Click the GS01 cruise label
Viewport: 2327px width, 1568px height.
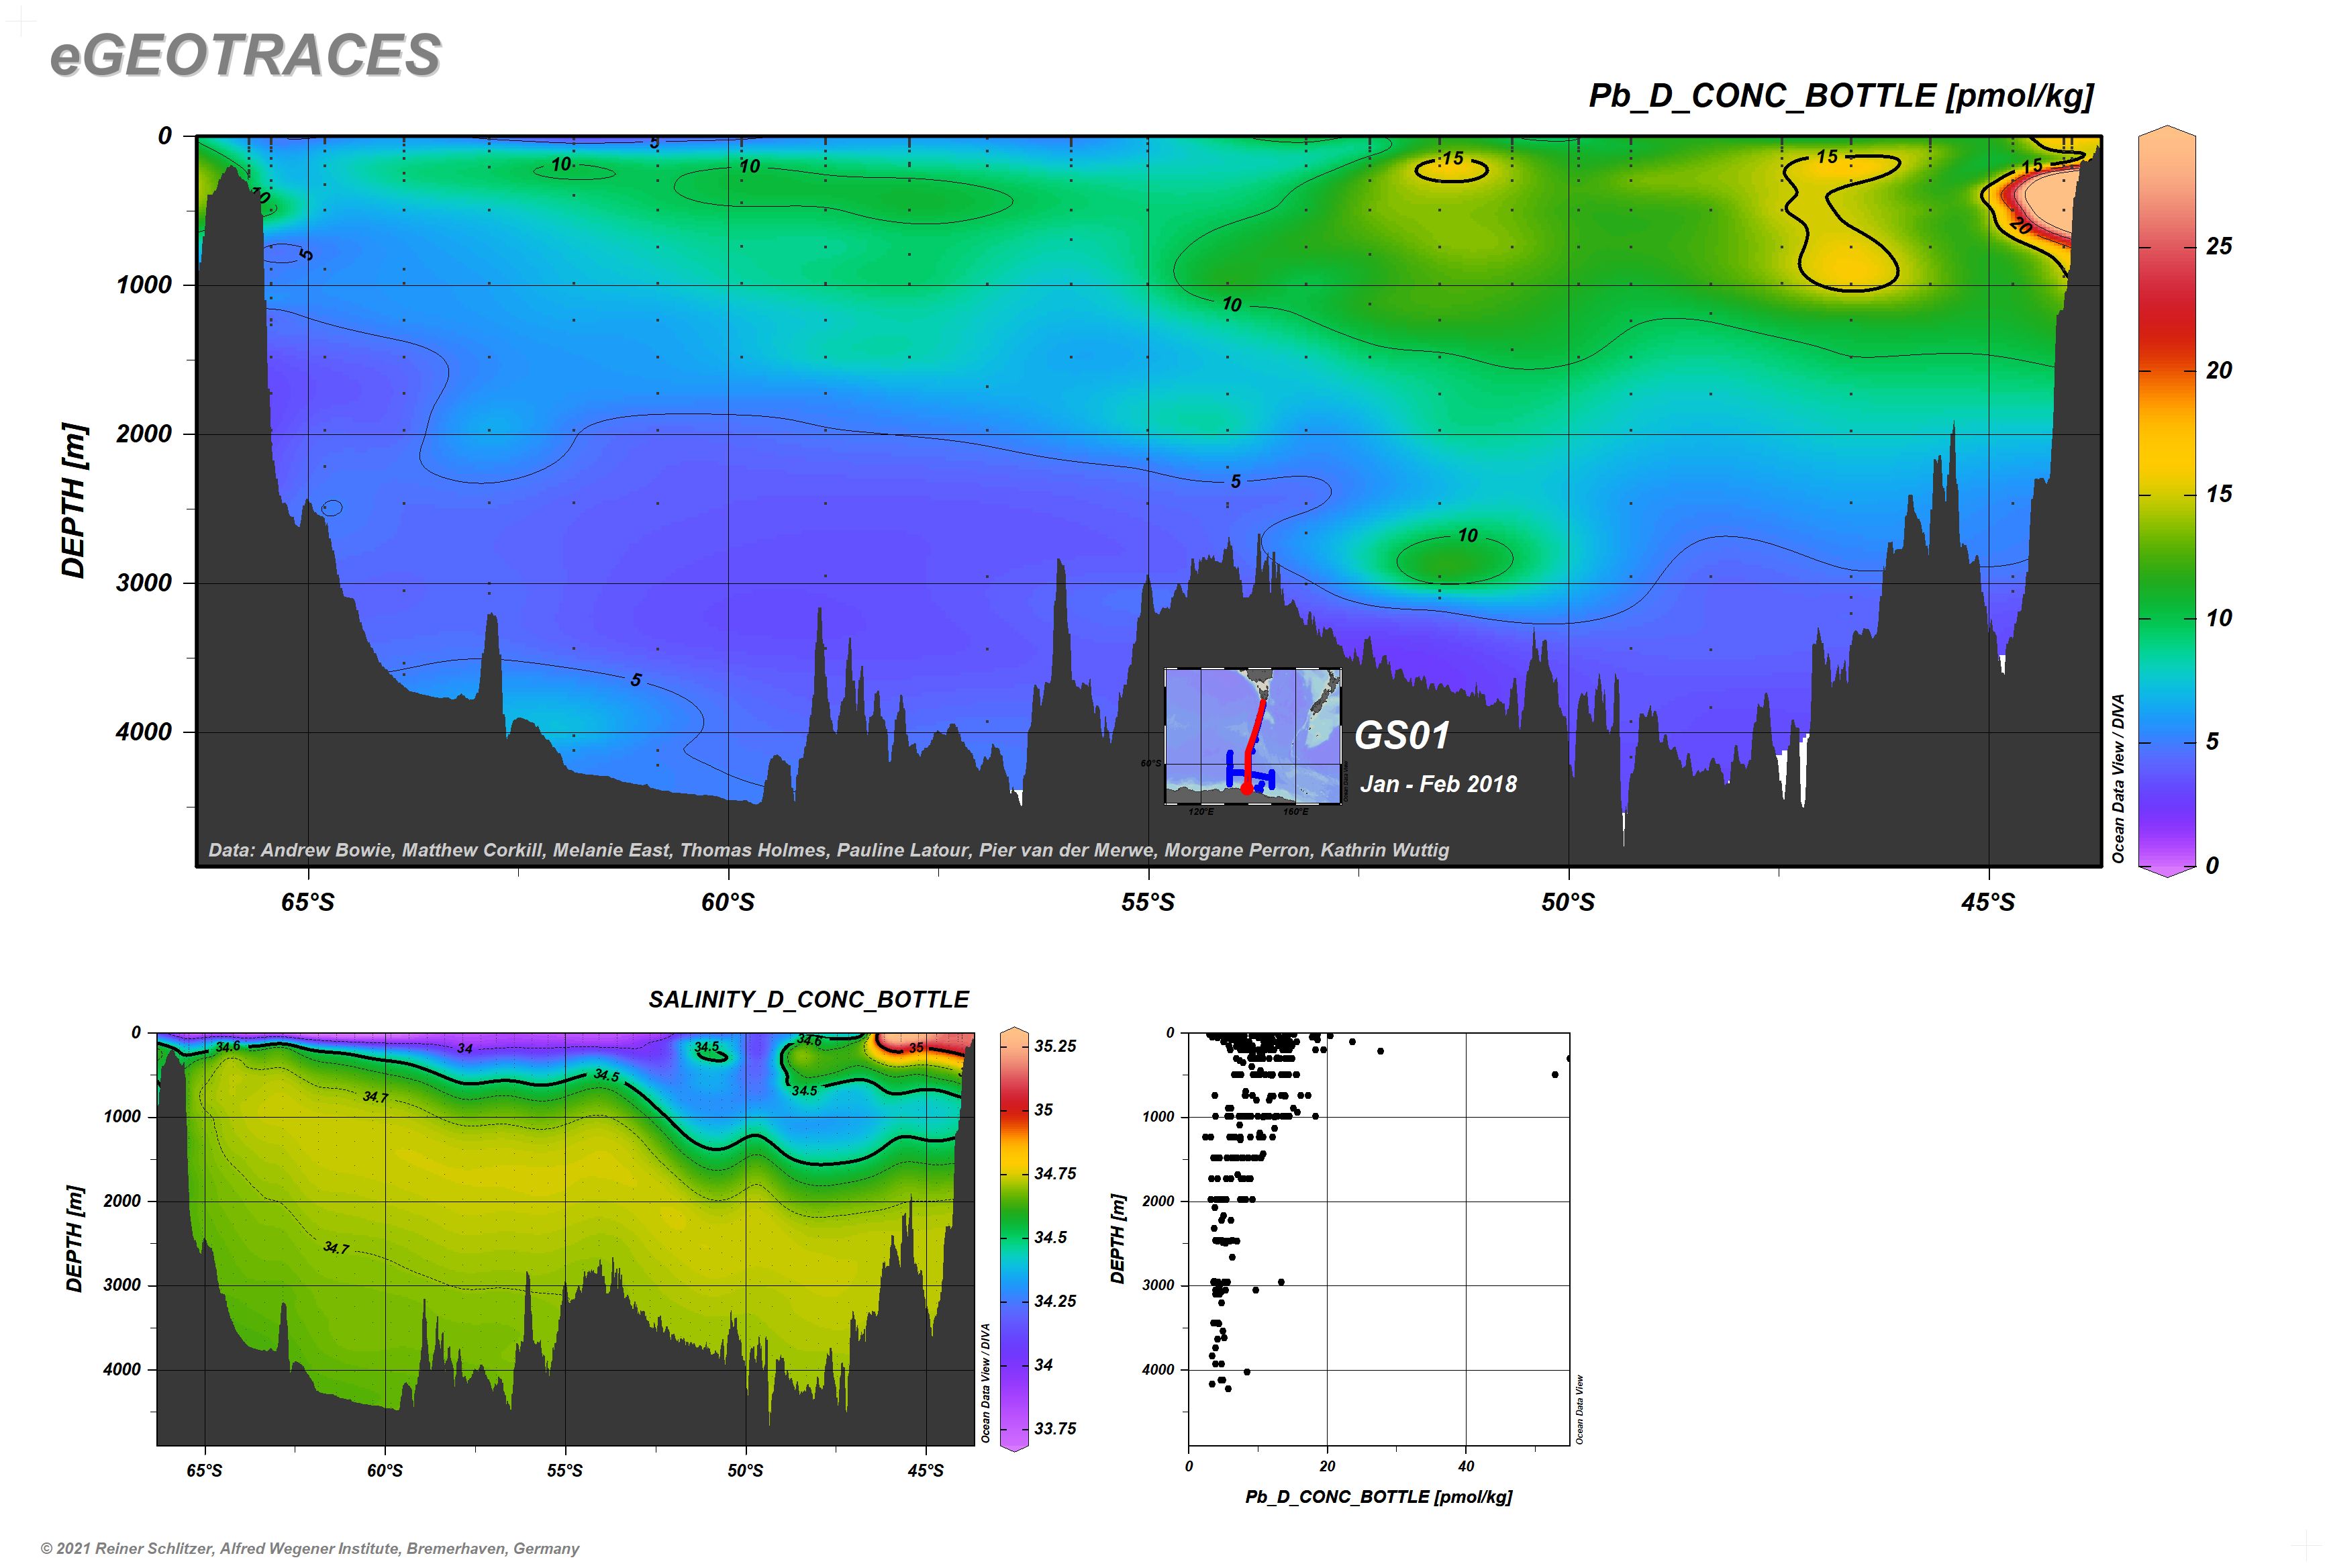coord(1401,736)
